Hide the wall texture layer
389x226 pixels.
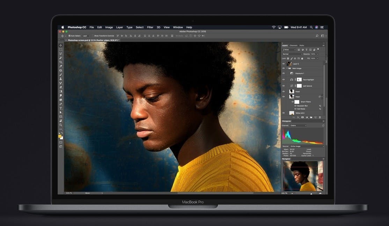[284, 86]
